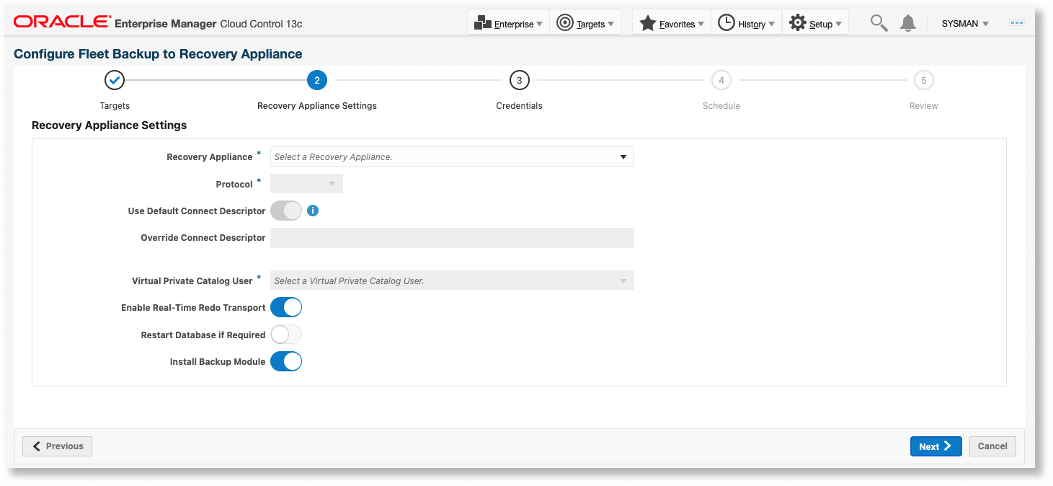Click the search magnifier icon
This screenshot has height=486, width=1053.
tap(878, 22)
